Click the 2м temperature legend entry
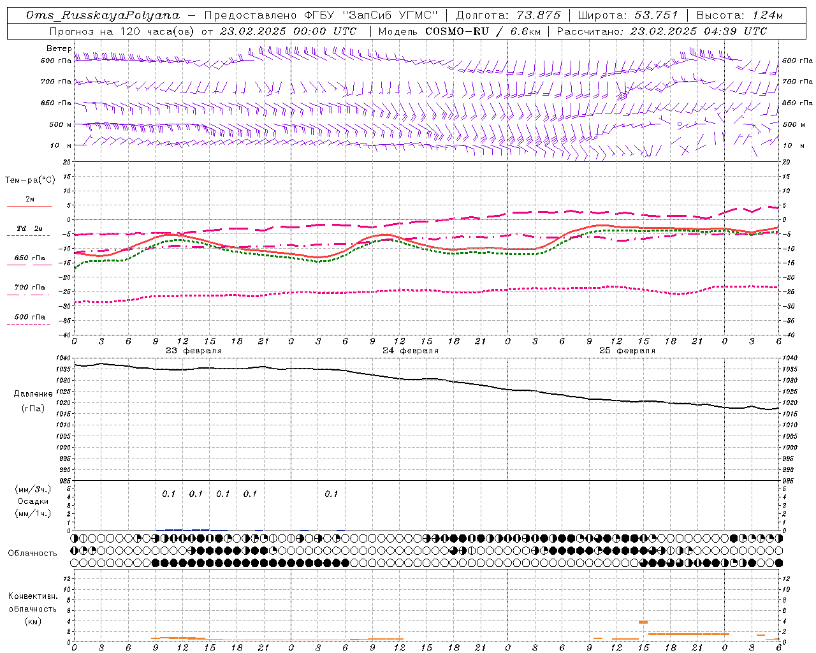816x653 pixels. pos(29,200)
